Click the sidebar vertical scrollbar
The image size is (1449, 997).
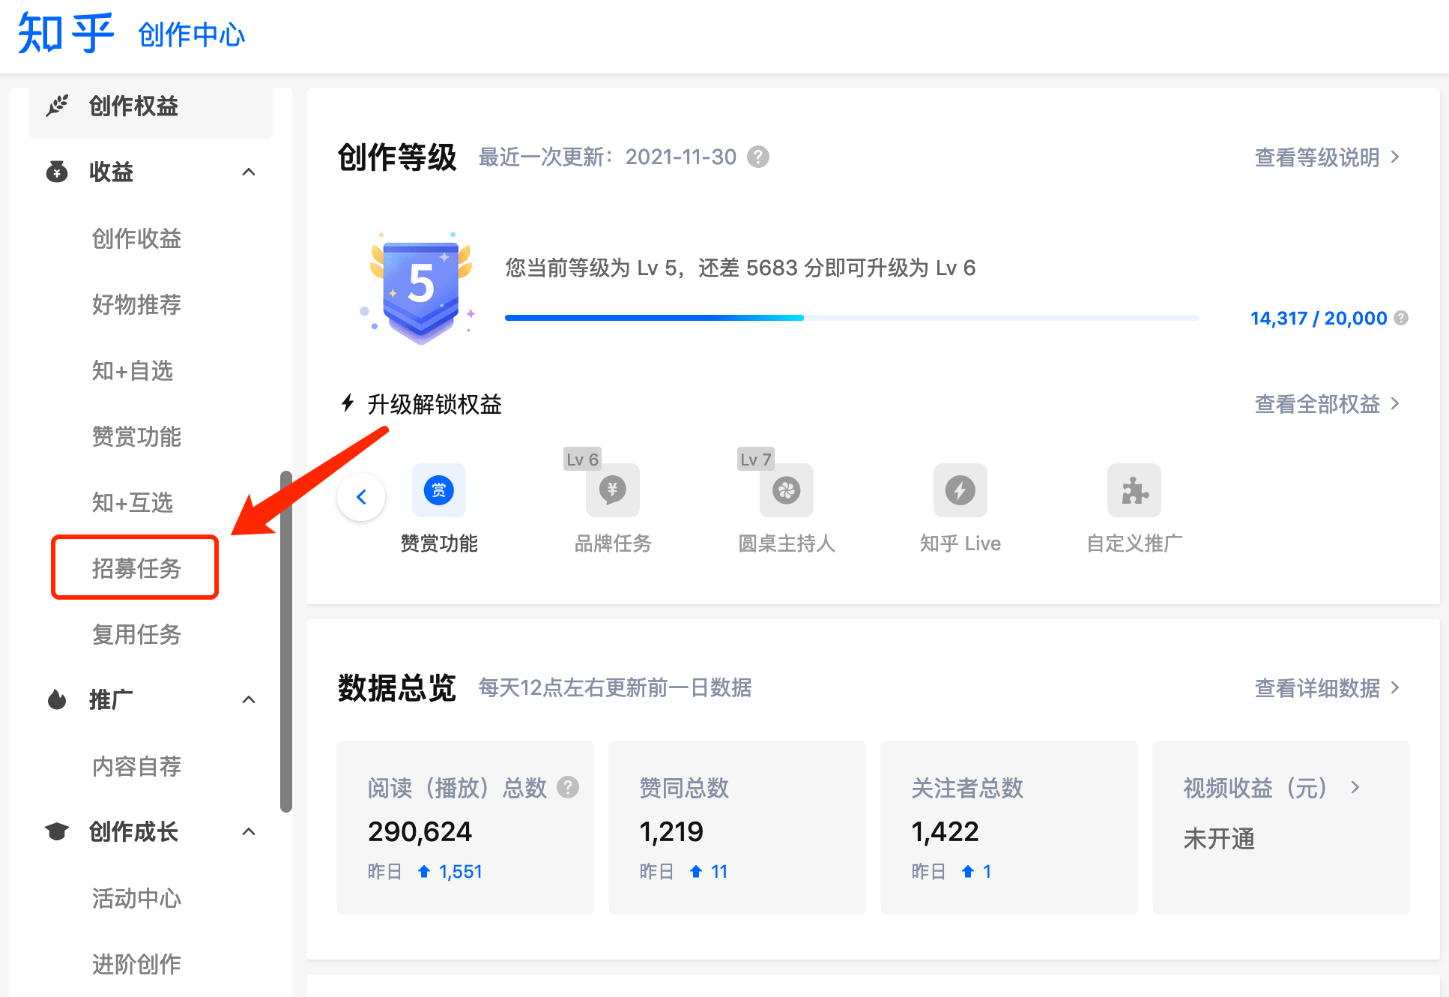pos(285,641)
